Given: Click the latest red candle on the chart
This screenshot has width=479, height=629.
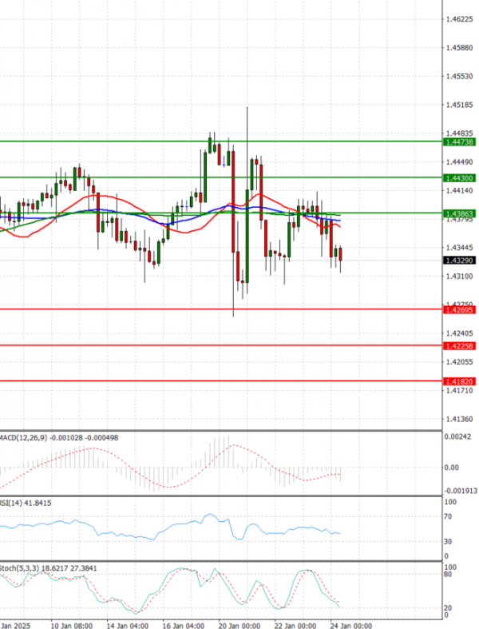Looking at the screenshot, I should (x=341, y=254).
